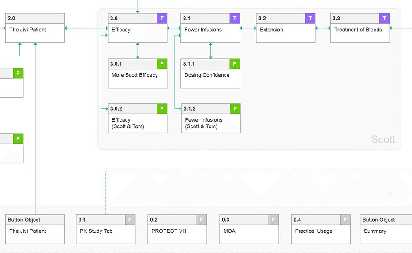
Task: Click the Practical Usage card
Action: point(321,229)
